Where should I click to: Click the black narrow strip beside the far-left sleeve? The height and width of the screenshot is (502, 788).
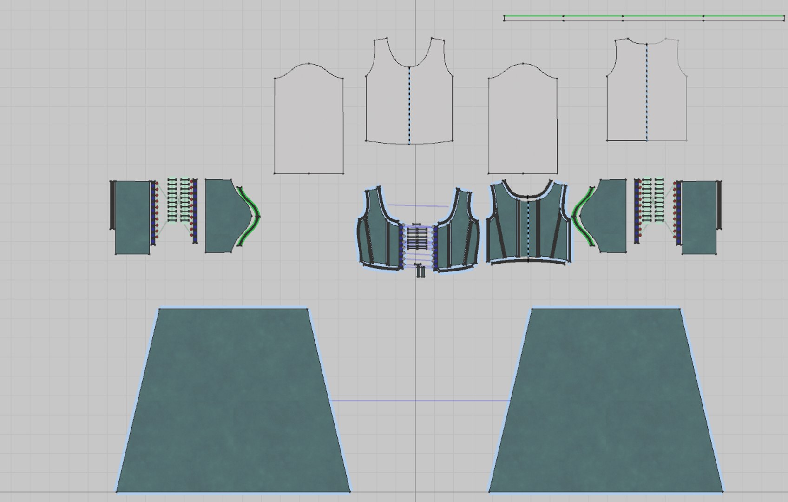(112, 205)
